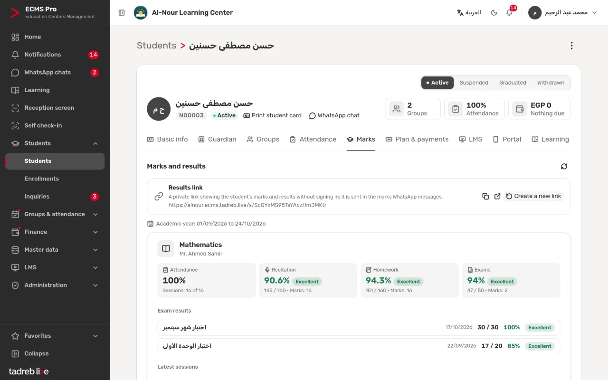Open the اختبار شهر سبتمبر exam result row

(x=359, y=328)
